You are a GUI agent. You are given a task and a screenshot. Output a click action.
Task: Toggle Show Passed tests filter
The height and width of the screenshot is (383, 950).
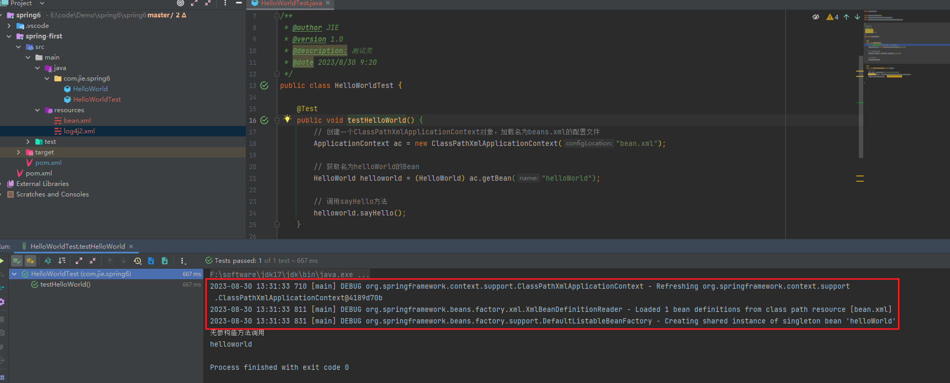(x=17, y=261)
